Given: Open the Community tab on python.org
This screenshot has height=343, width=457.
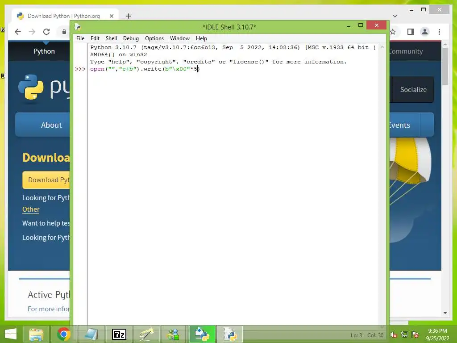Looking at the screenshot, I should pos(406,51).
